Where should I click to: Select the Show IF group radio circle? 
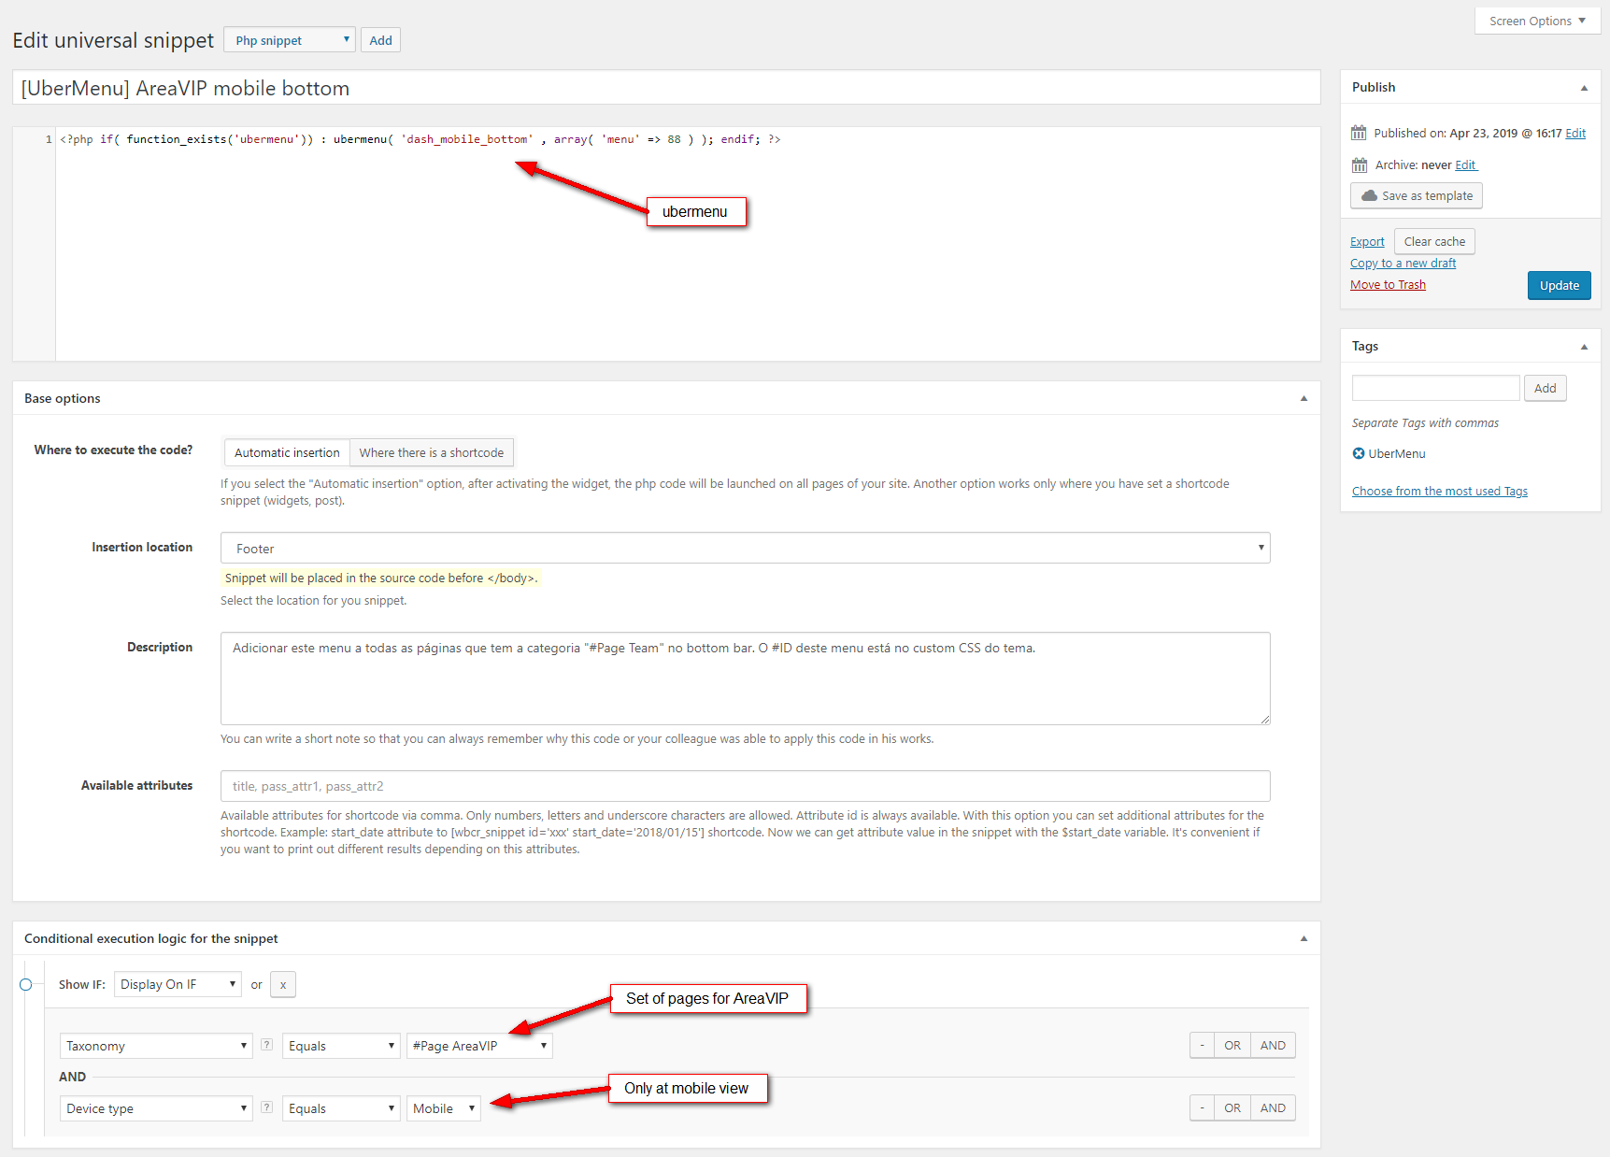26,984
